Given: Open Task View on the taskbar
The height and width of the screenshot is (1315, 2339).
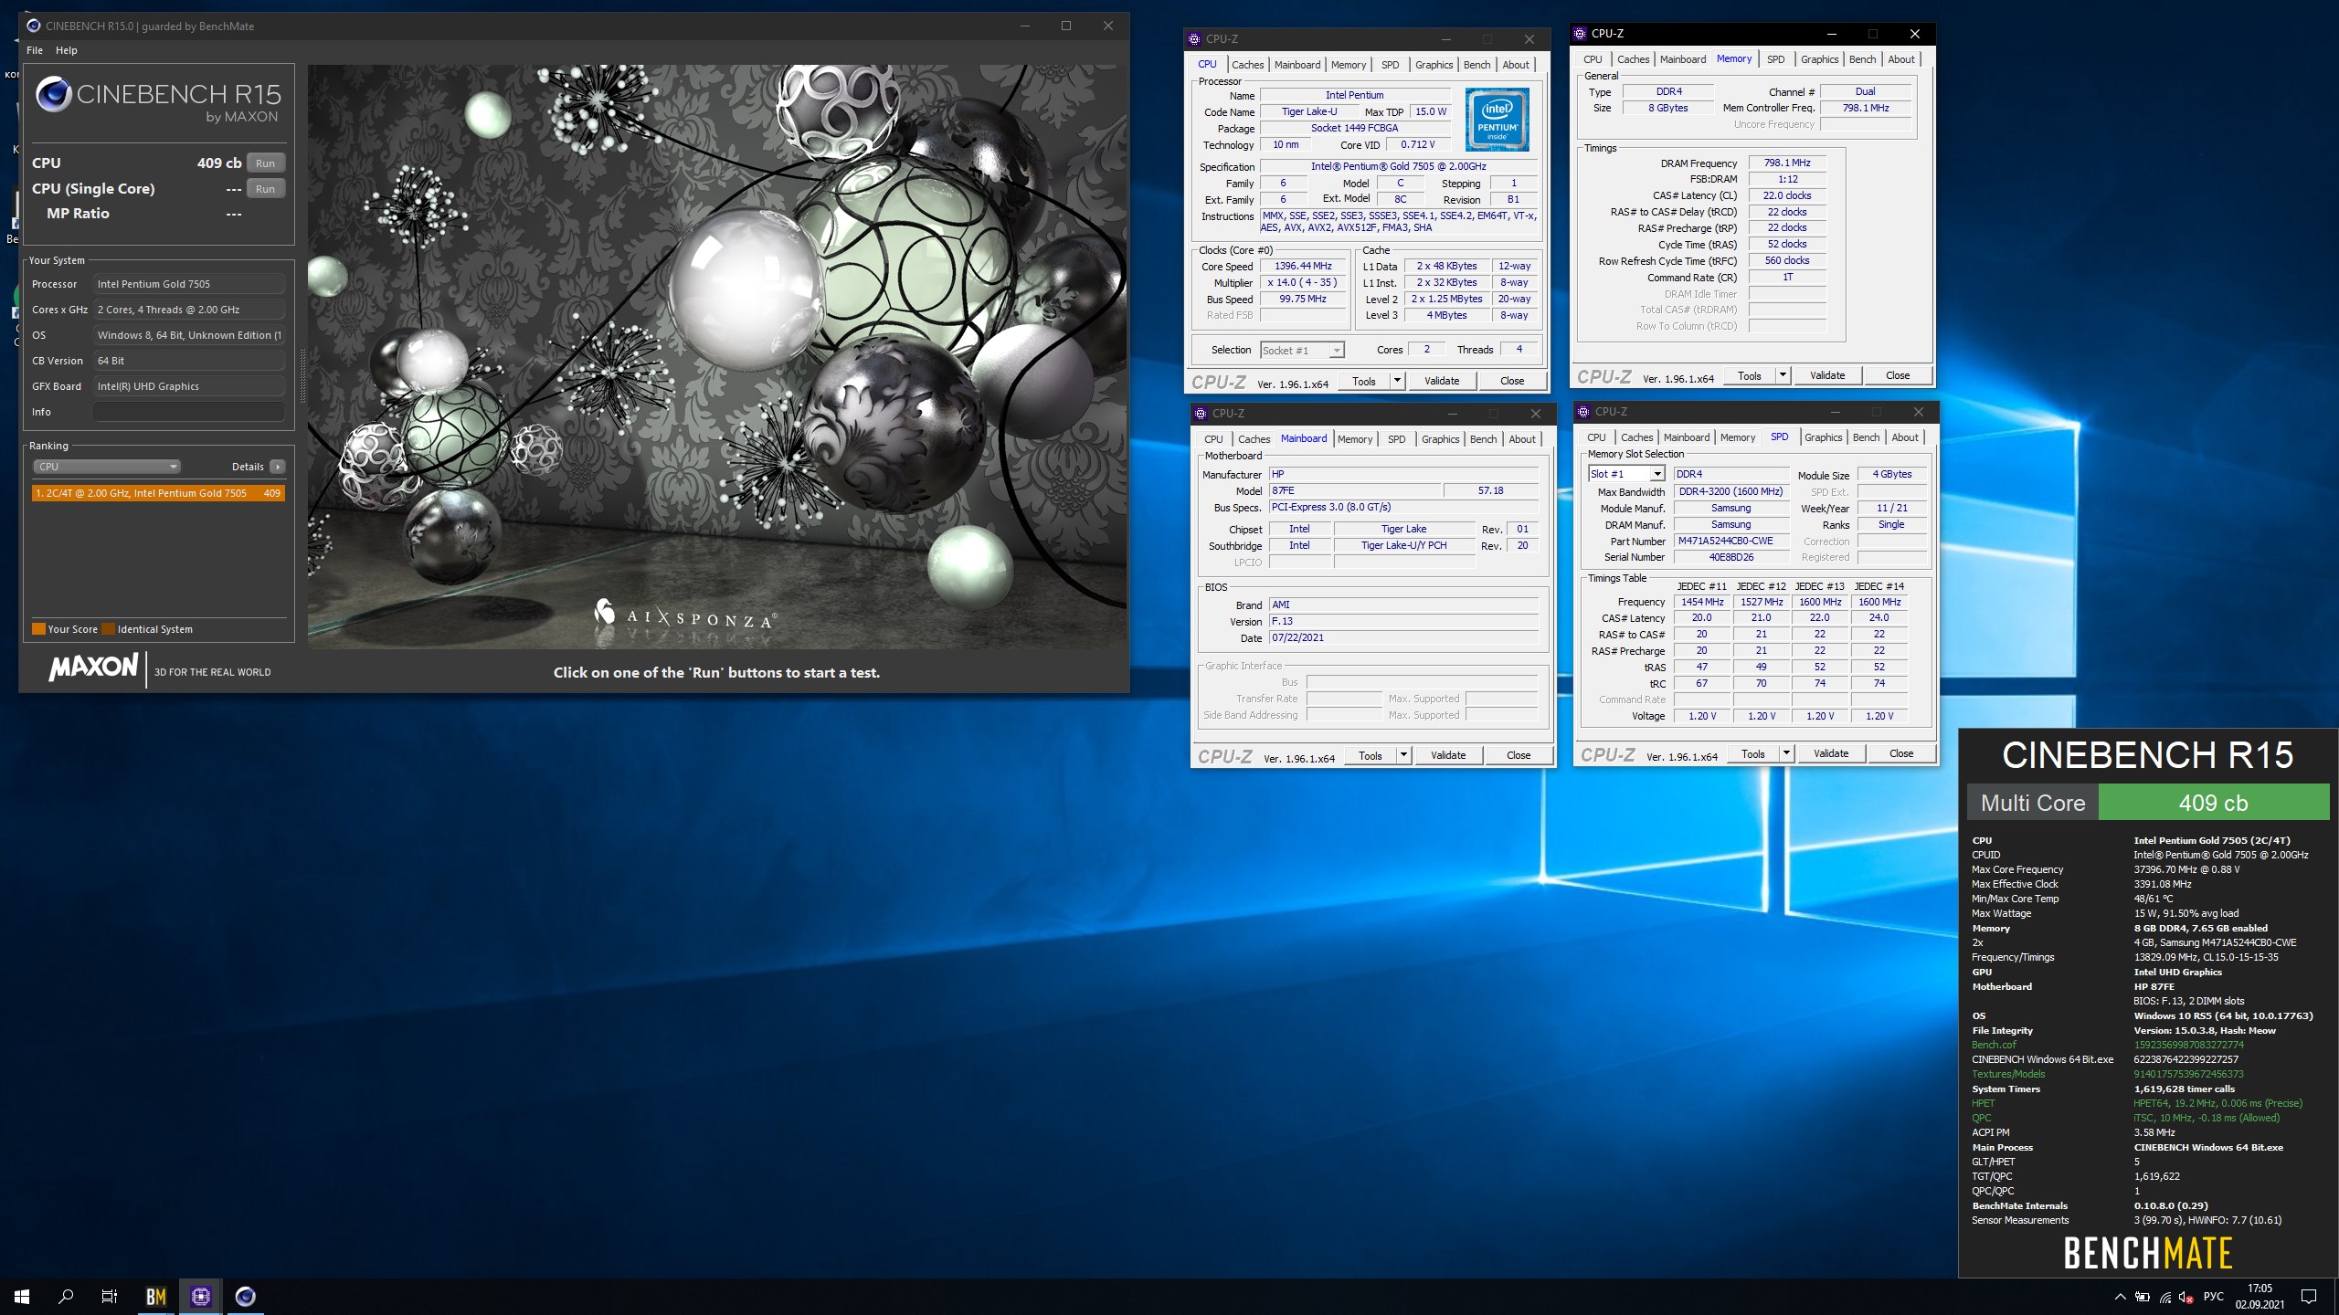Looking at the screenshot, I should click(x=110, y=1296).
